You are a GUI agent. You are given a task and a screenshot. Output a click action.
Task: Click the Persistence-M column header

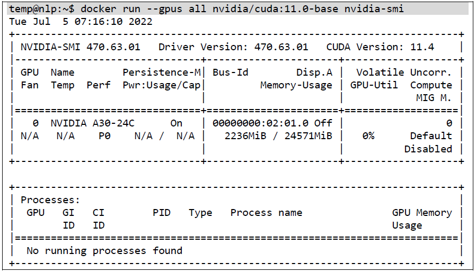point(162,72)
